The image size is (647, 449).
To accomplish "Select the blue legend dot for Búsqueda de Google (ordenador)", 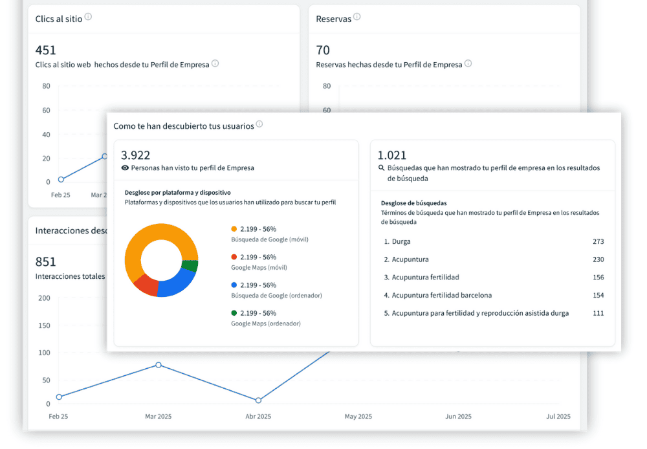I will click(x=234, y=285).
